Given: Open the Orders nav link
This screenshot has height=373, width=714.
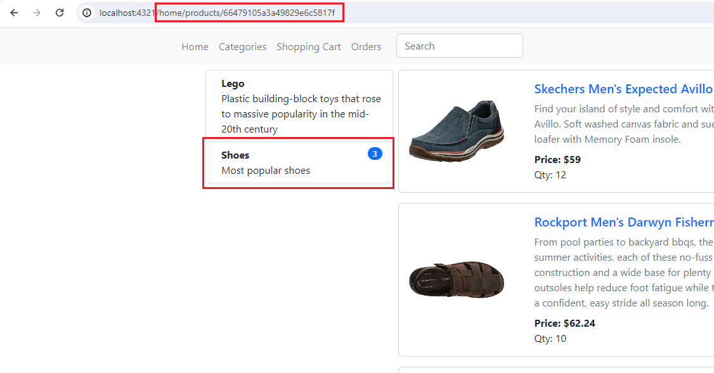Looking at the screenshot, I should click(366, 46).
